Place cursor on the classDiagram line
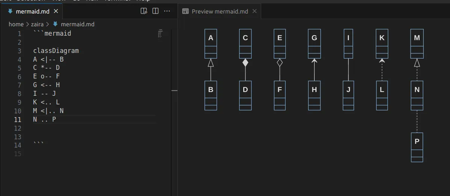The image size is (450, 196). tap(56, 51)
